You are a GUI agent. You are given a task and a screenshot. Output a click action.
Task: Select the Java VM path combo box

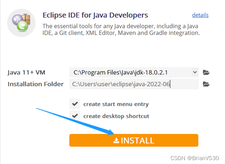point(134,72)
